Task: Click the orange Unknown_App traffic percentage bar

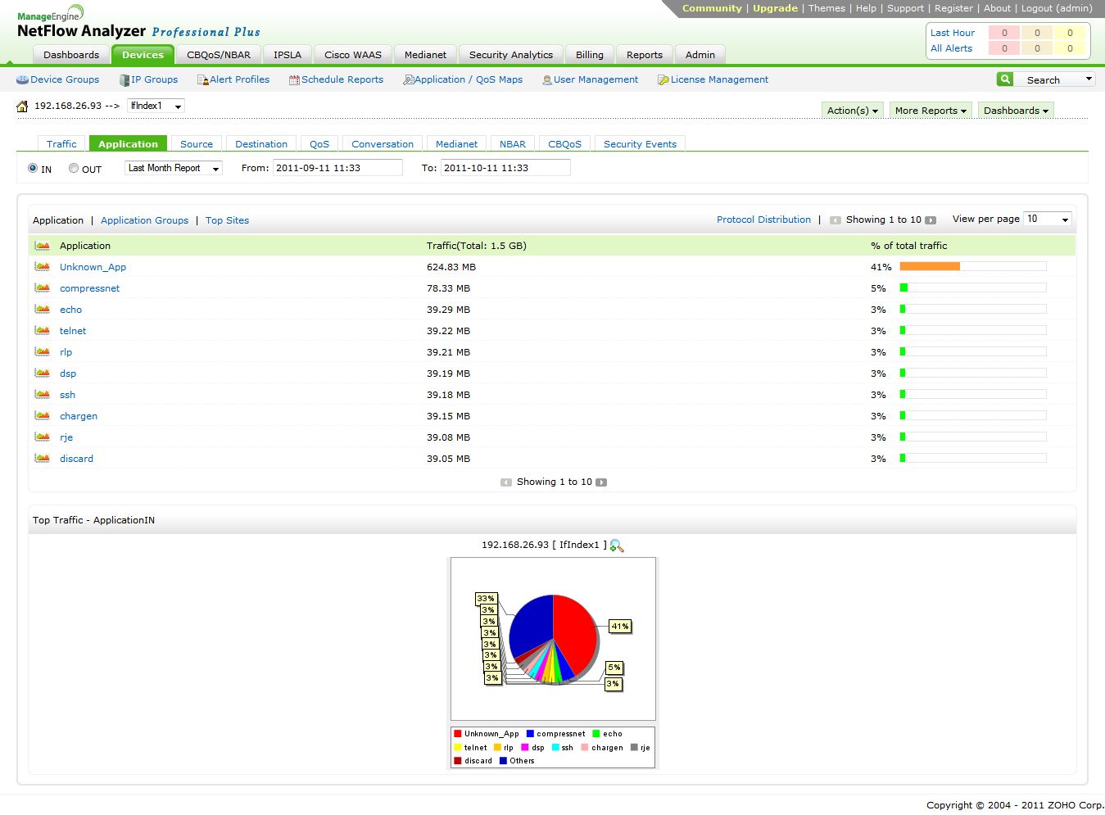Action: [930, 266]
